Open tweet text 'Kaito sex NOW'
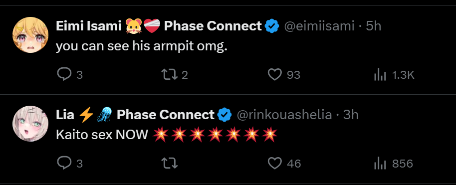Viewport: 456px width, 185px height. (x=102, y=135)
